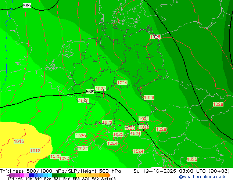Image resolution: width=233 pixels, height=180 pixels.
Task: Click the purple arrow at legend start
Action: click(x=8, y=175)
